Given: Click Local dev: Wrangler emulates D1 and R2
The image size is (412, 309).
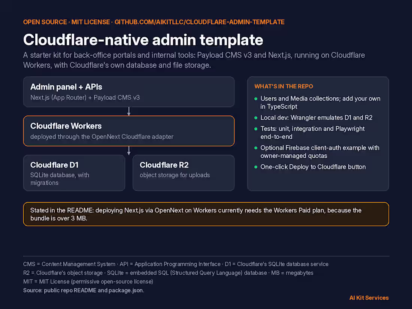Looking at the screenshot, I should tap(316, 118).
